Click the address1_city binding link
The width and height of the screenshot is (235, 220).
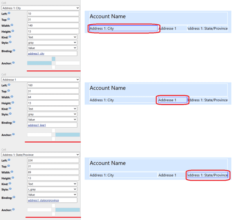tap(36, 53)
